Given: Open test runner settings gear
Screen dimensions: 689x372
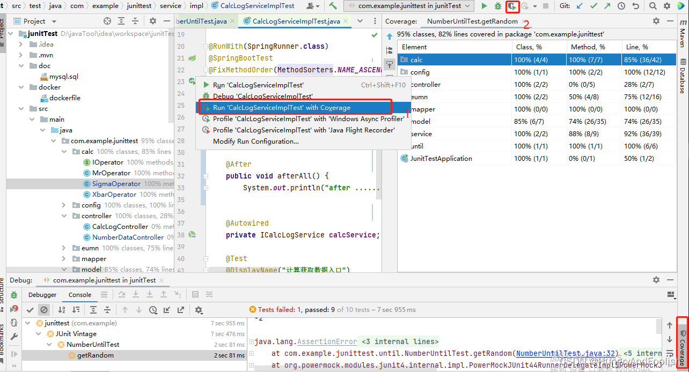Looking at the screenshot, I should tap(199, 310).
